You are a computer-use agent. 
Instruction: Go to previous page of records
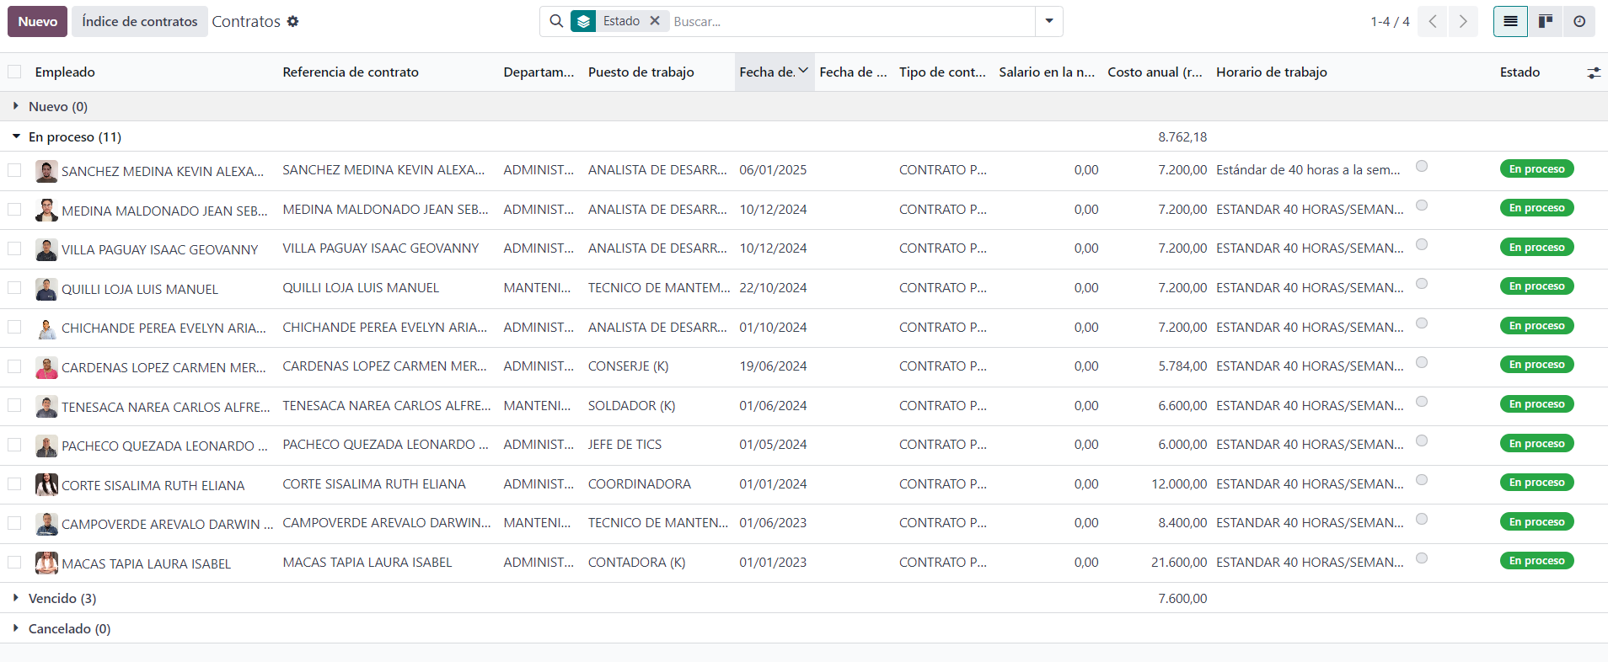[1433, 21]
